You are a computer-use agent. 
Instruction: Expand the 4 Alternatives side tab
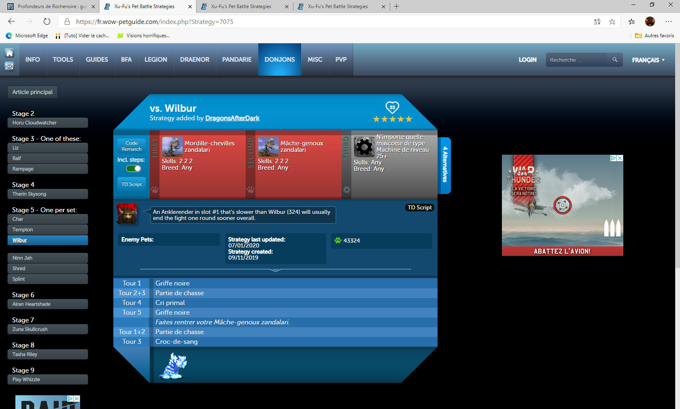coord(445,165)
